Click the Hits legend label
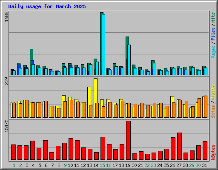 [x=213, y=17]
